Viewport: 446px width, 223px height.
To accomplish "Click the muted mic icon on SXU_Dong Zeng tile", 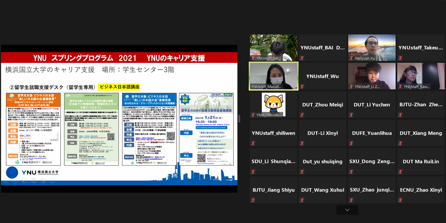I will tap(351, 172).
